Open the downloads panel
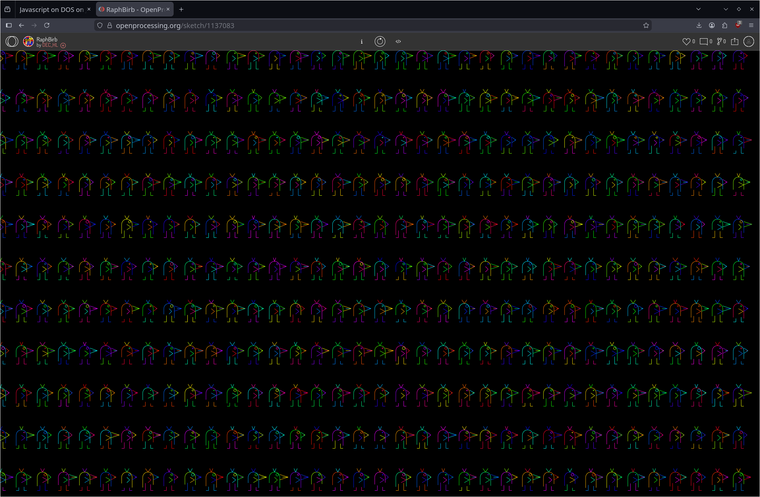Screen dimensions: 760x497 pyautogui.click(x=699, y=25)
